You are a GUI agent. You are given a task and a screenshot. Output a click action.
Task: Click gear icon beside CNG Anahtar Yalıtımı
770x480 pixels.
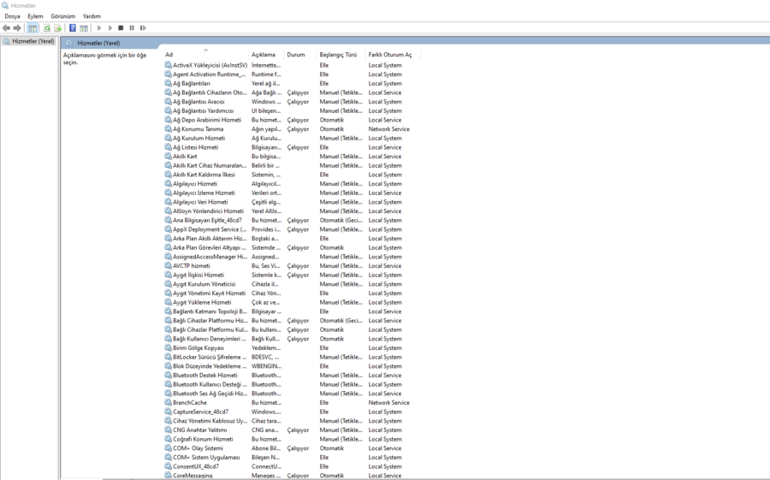click(168, 430)
